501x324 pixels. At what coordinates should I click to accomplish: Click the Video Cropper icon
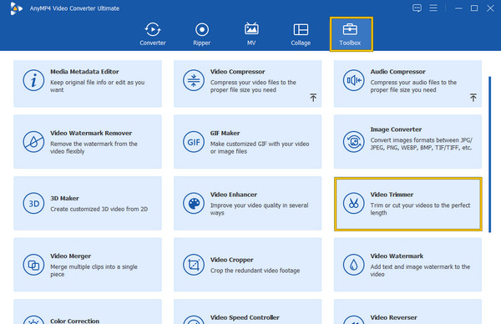click(x=194, y=265)
